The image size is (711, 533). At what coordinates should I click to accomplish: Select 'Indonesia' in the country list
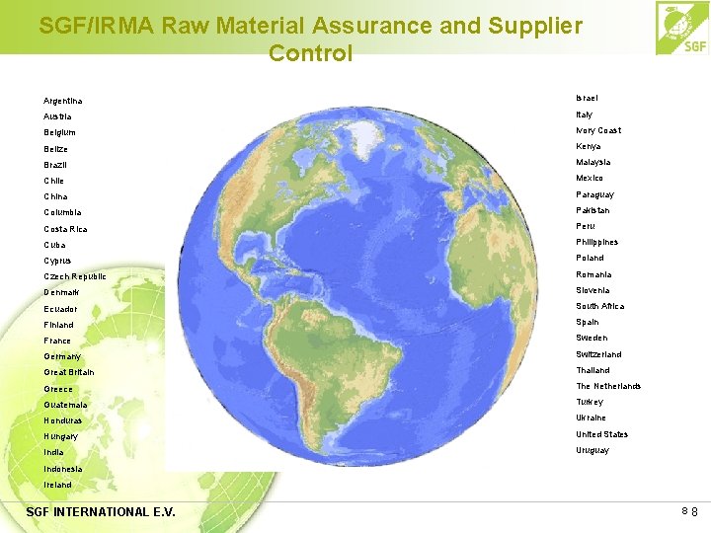[62, 469]
